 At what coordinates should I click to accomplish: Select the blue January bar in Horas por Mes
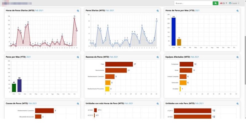[173, 32]
